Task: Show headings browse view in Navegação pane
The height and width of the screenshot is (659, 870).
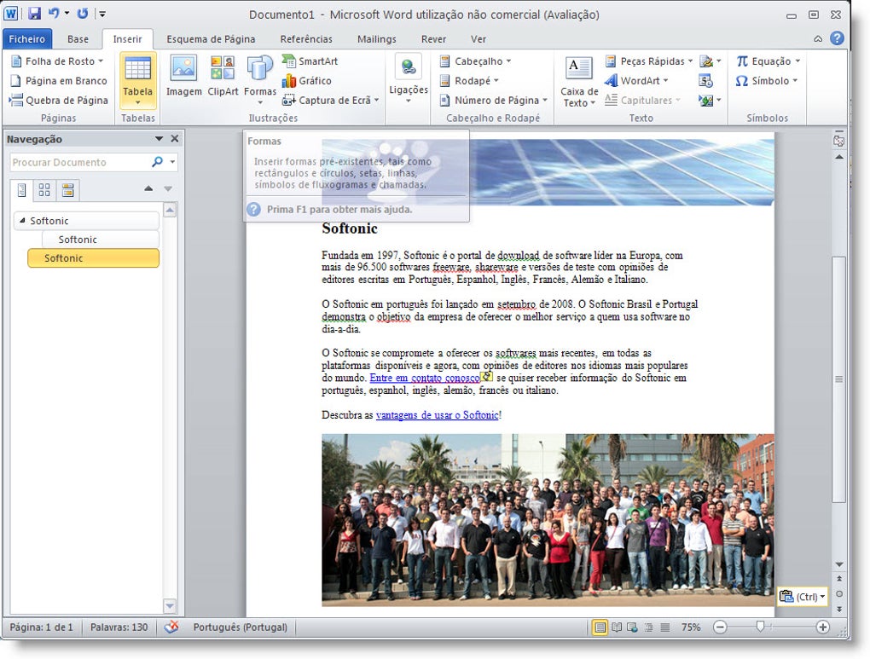Action: click(x=22, y=189)
